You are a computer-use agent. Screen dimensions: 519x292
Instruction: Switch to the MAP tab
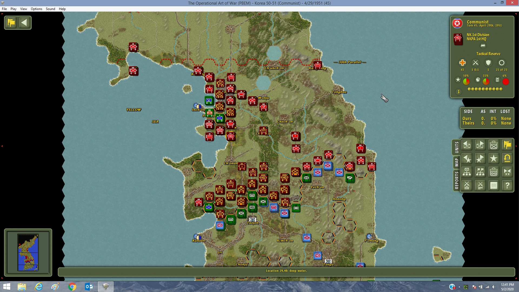pos(457,162)
